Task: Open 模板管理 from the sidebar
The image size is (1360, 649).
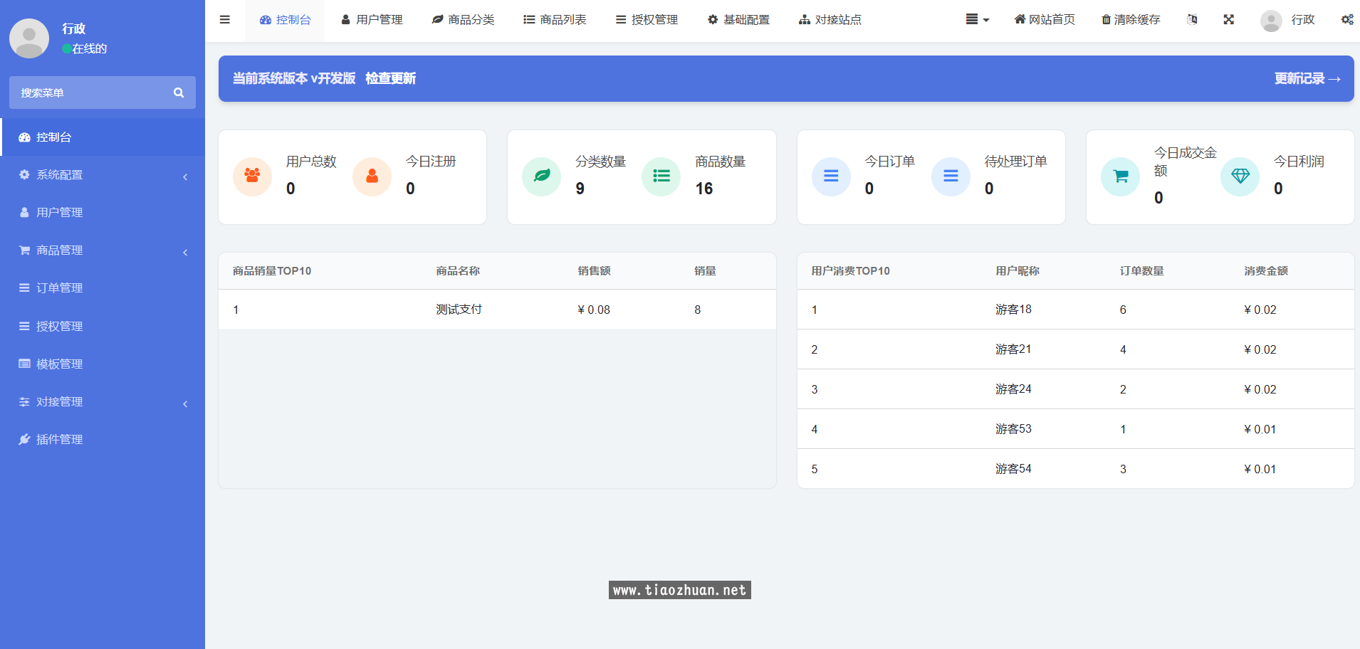Action: pyautogui.click(x=60, y=364)
